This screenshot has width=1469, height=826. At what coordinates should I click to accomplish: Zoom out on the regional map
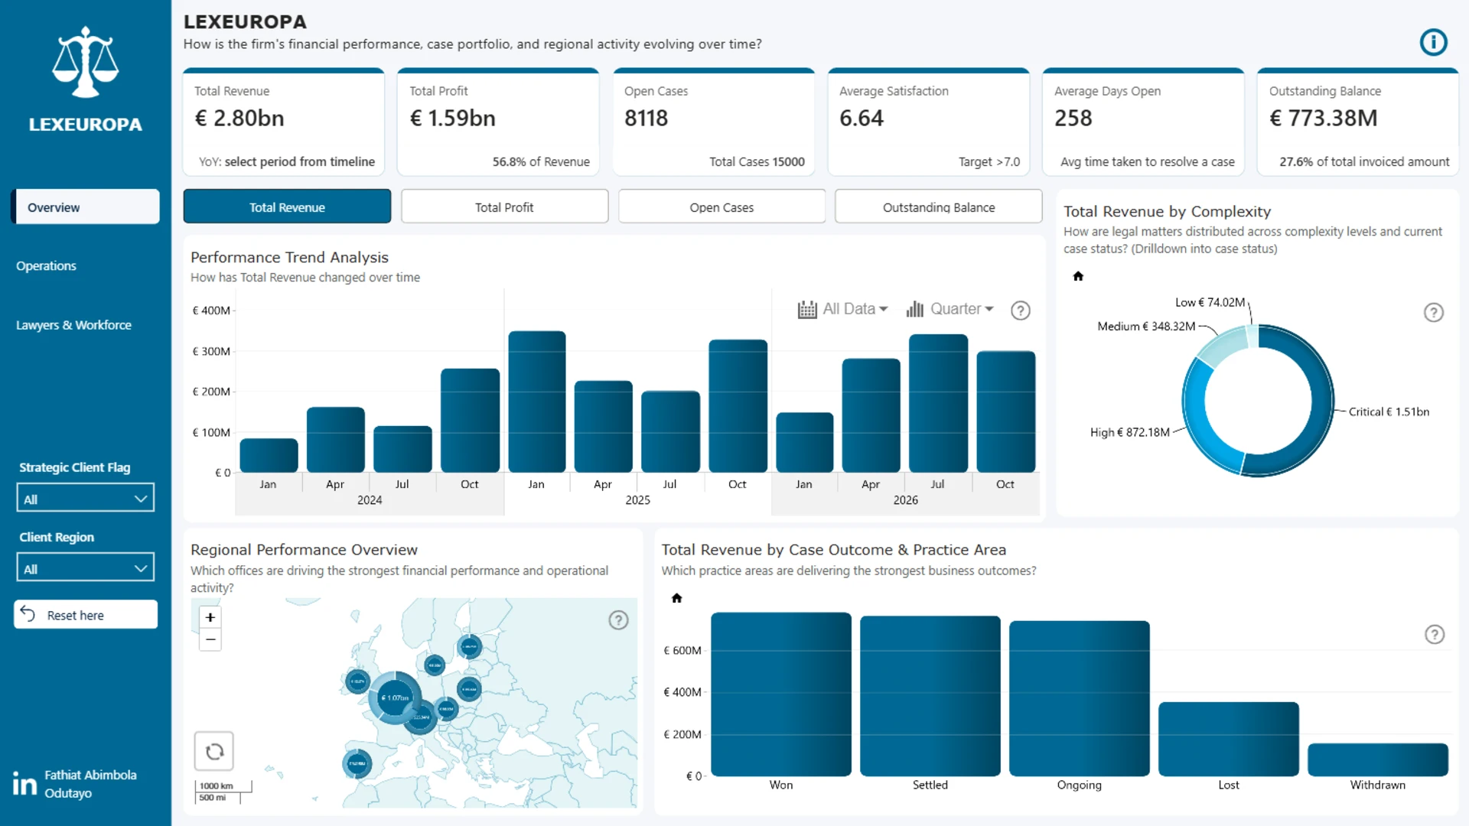(x=210, y=639)
